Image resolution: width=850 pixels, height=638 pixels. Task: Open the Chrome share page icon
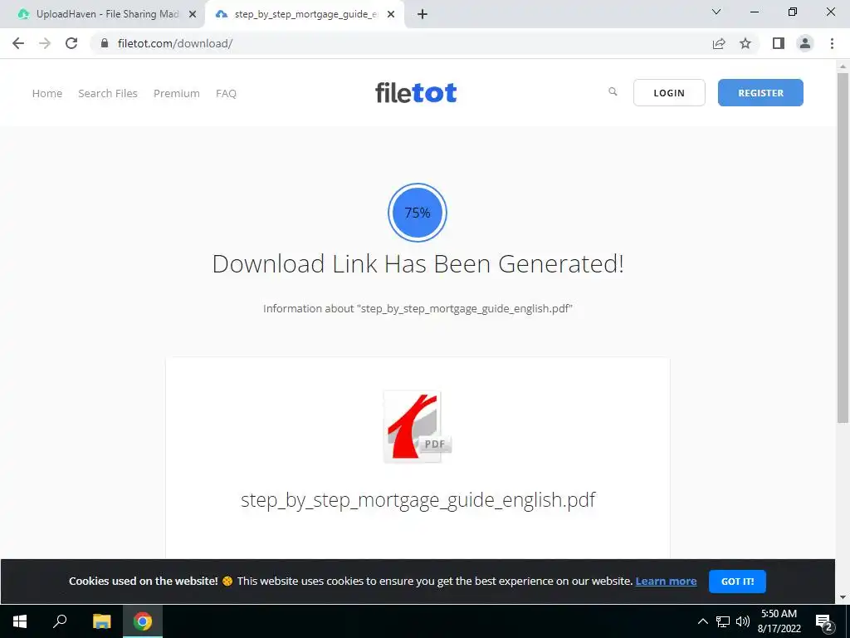719,43
